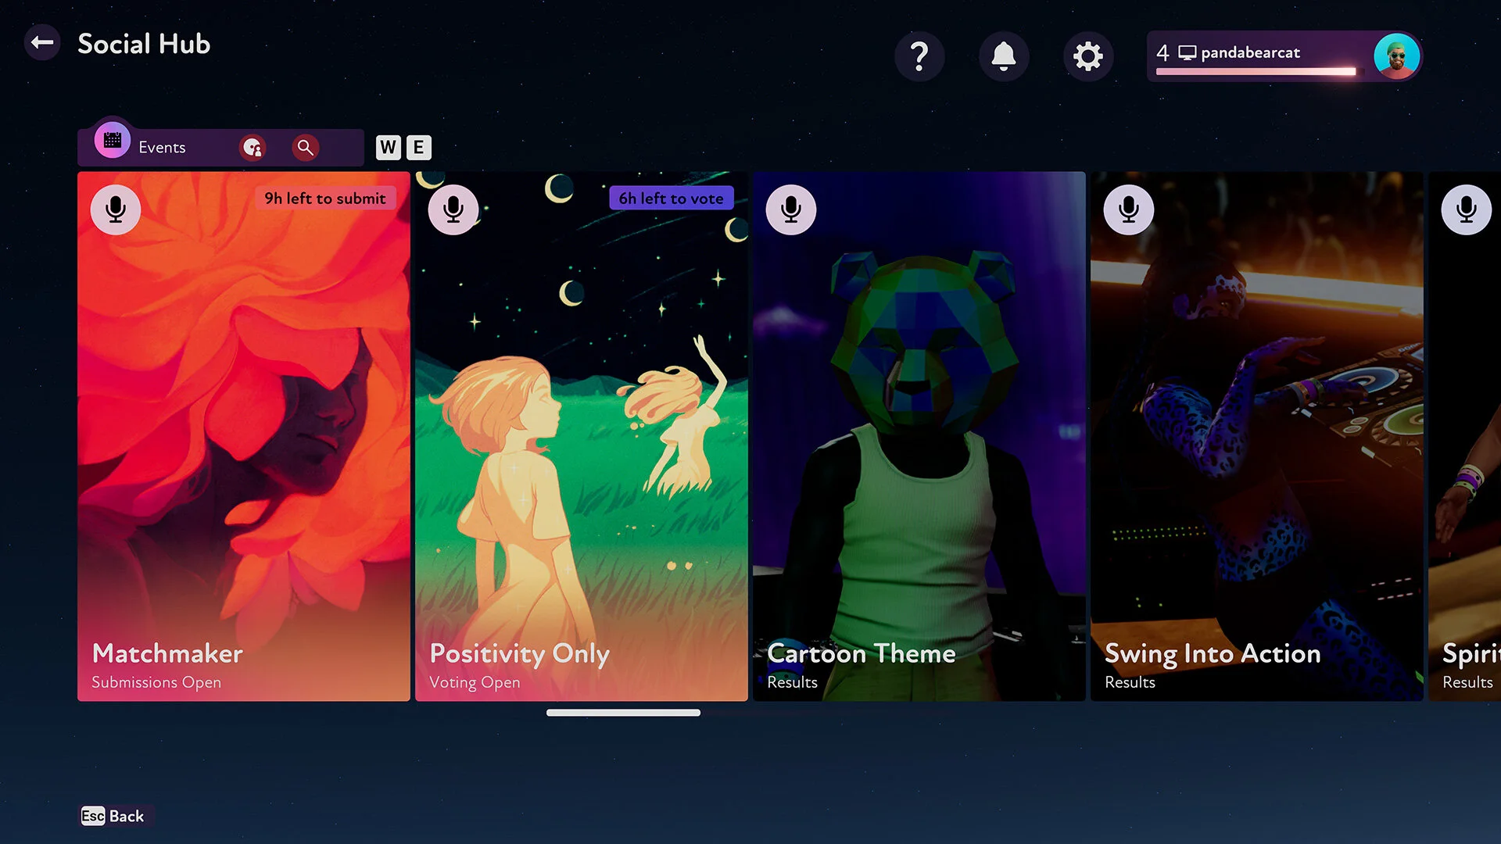This screenshot has height=844, width=1501.
Task: Click the E keyboard shortcut badge
Action: [419, 147]
